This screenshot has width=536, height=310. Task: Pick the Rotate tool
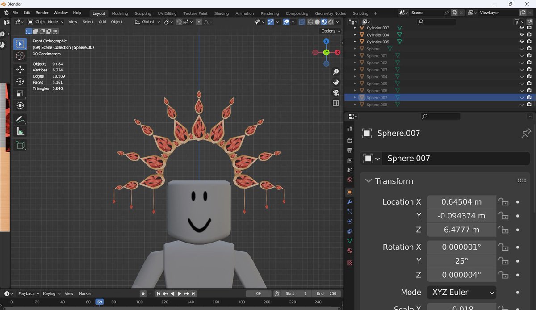click(20, 81)
